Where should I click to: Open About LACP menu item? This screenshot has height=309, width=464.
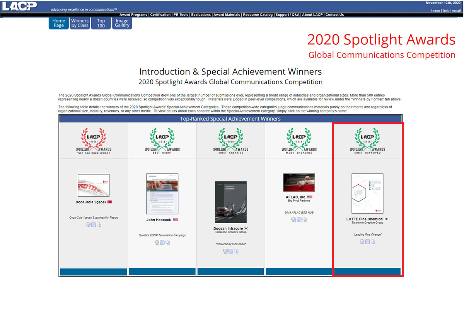(312, 15)
